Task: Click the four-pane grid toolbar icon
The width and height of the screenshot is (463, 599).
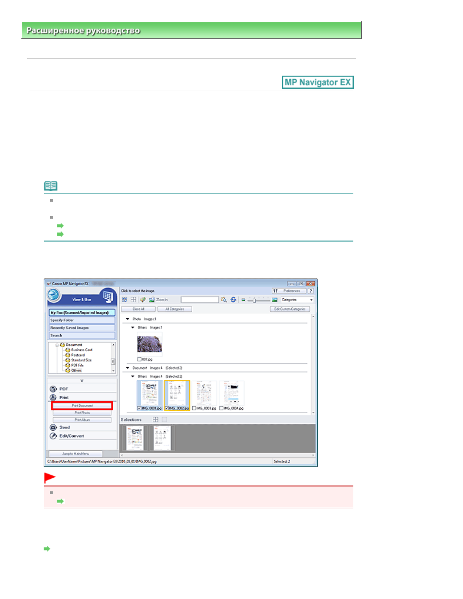Action: coord(133,300)
